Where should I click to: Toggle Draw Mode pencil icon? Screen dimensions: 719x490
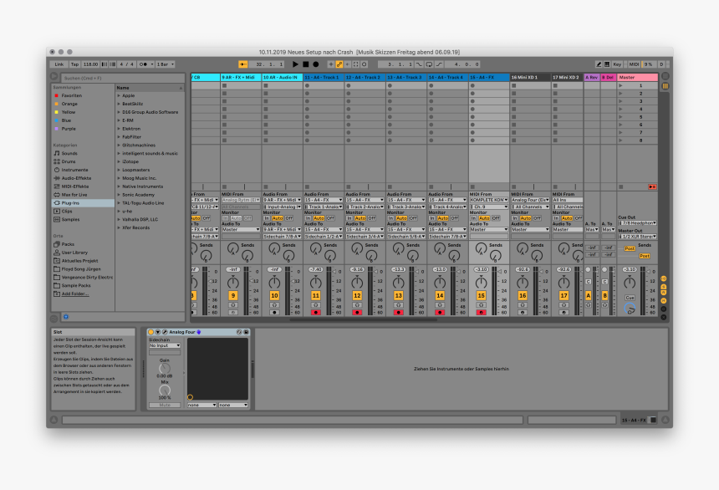(x=599, y=64)
